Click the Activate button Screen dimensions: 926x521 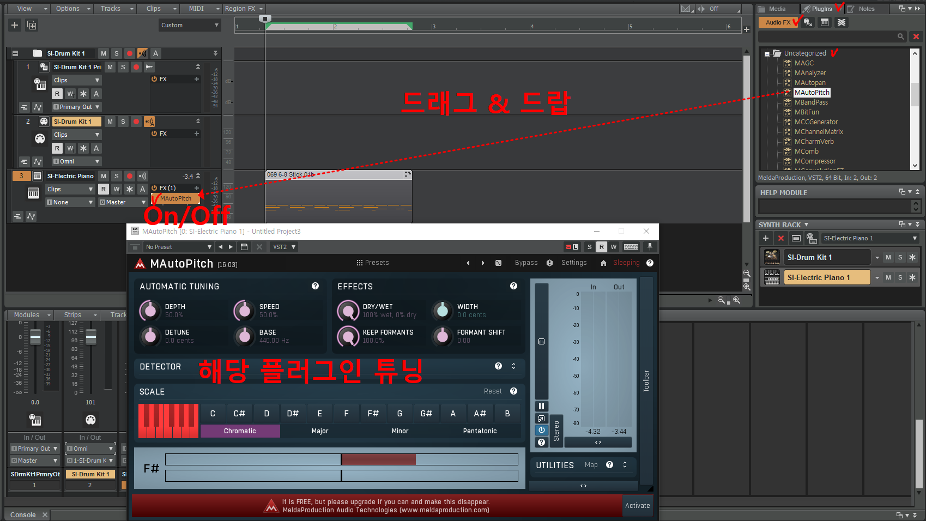pos(637,506)
